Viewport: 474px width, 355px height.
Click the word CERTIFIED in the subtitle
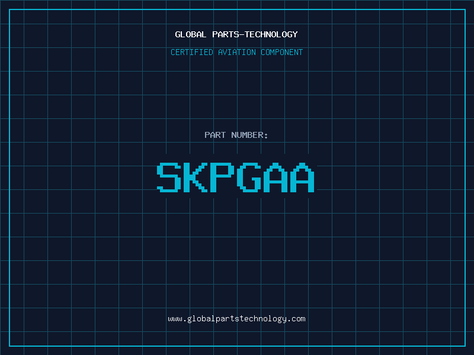[x=192, y=52]
